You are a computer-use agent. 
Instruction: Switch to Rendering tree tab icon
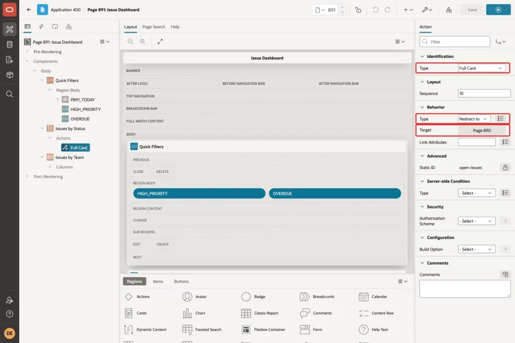(28, 27)
